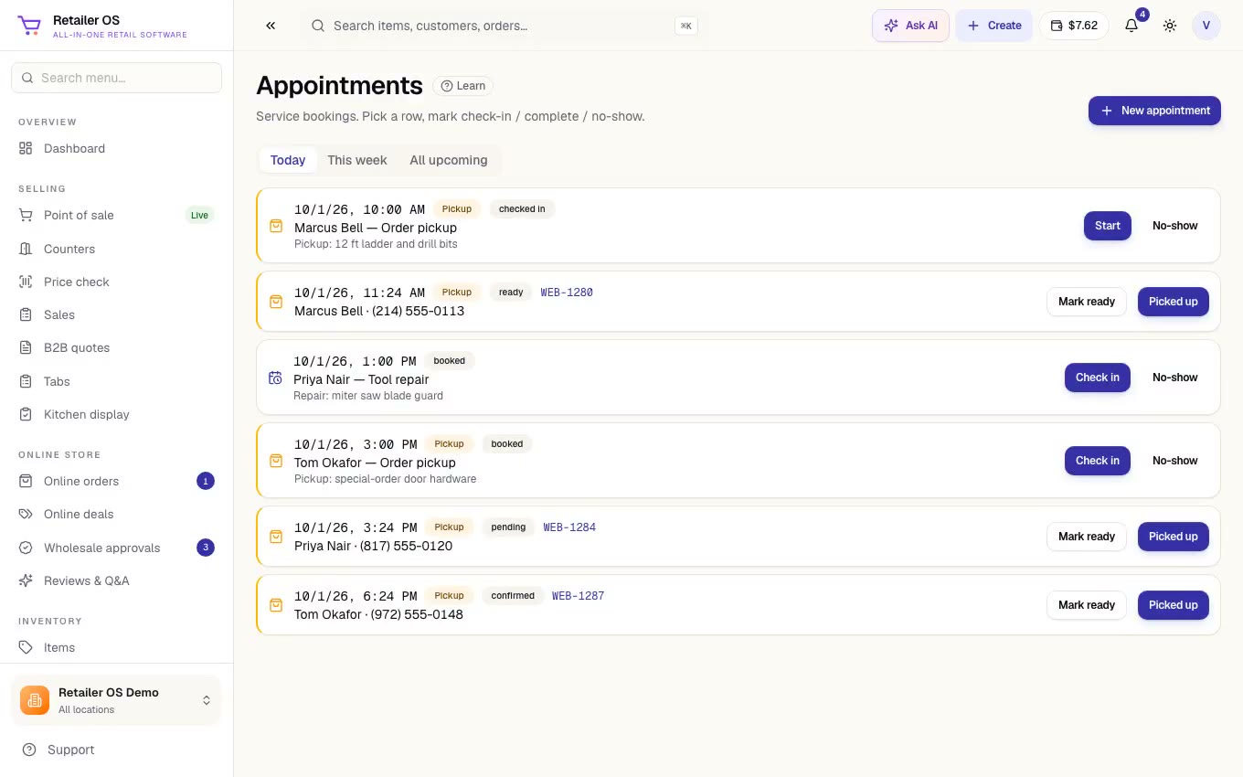Image resolution: width=1243 pixels, height=777 pixels.
Task: Open the Dashboard menu item
Action: (116, 148)
